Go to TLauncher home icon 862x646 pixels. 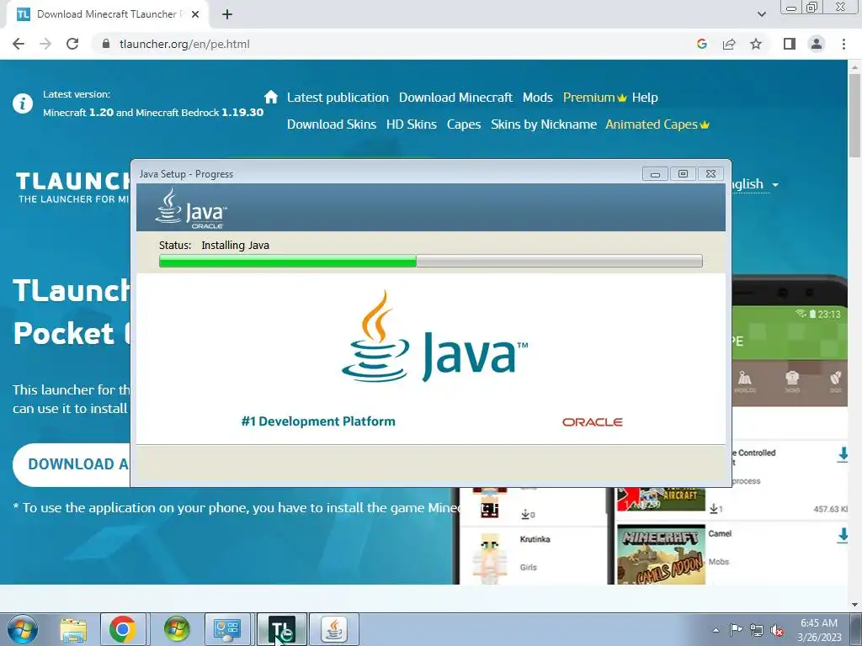271,97
